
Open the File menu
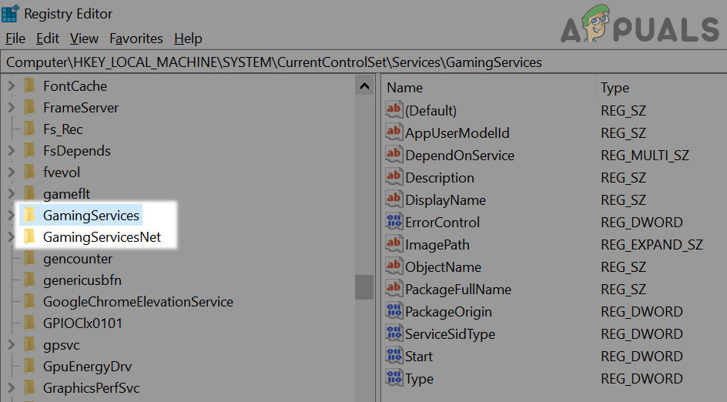coord(15,39)
